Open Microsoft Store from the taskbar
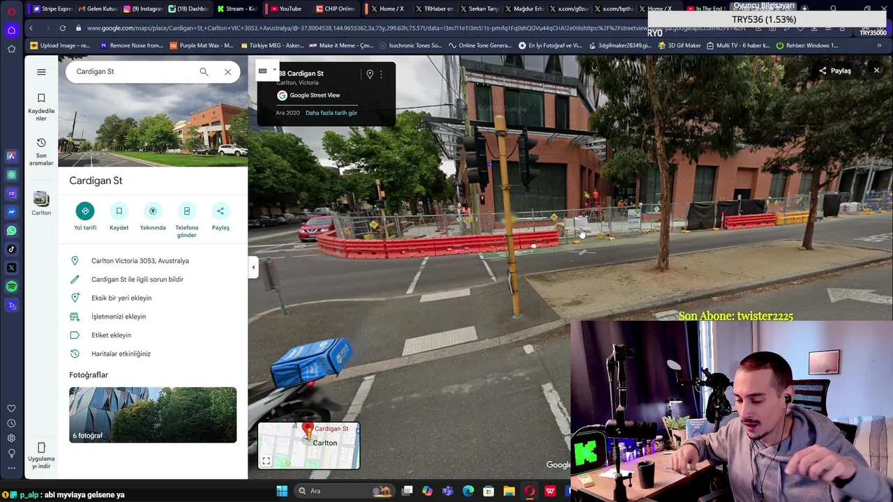The height and width of the screenshot is (502, 893). pos(488,491)
